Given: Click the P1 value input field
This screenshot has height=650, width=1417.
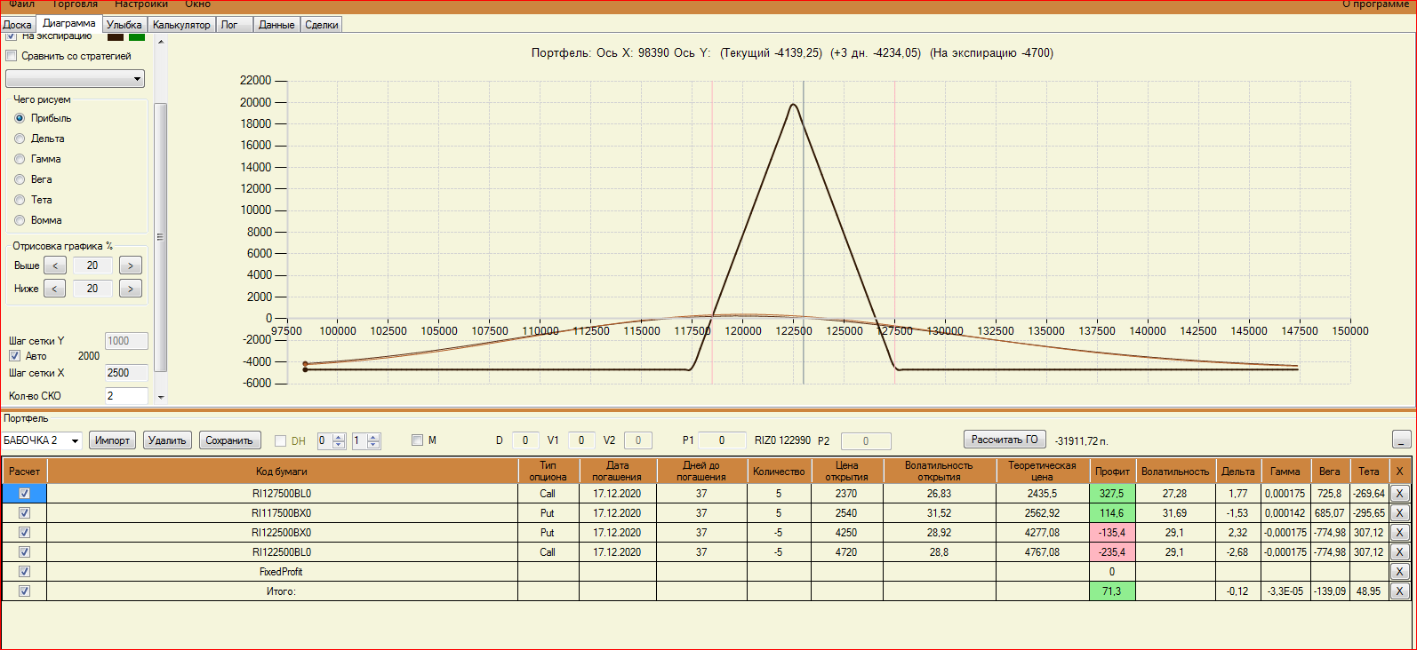Looking at the screenshot, I should click(722, 440).
